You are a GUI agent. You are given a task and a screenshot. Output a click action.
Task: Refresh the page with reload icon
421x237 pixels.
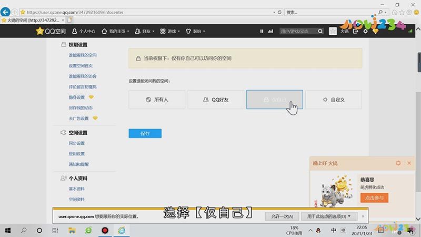[279, 12]
